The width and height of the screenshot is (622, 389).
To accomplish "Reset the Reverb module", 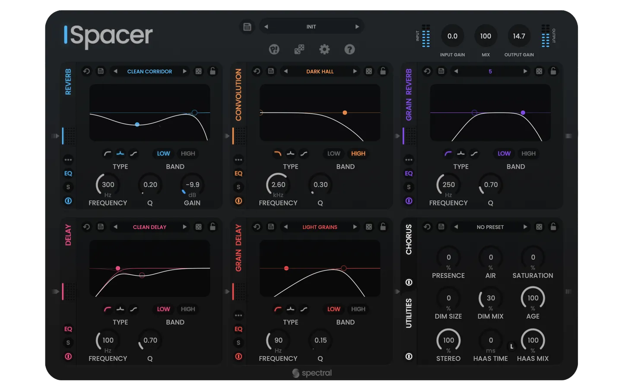I will [x=86, y=71].
